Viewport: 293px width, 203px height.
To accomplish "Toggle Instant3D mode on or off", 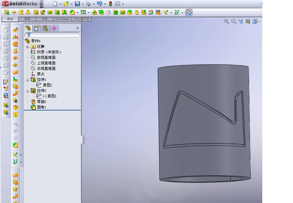I will 189,13.
